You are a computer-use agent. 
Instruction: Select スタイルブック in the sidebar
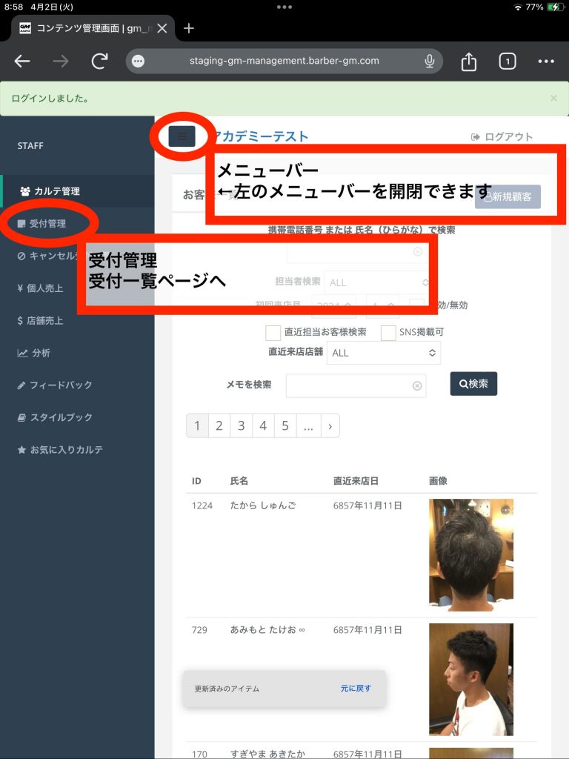[x=61, y=417]
